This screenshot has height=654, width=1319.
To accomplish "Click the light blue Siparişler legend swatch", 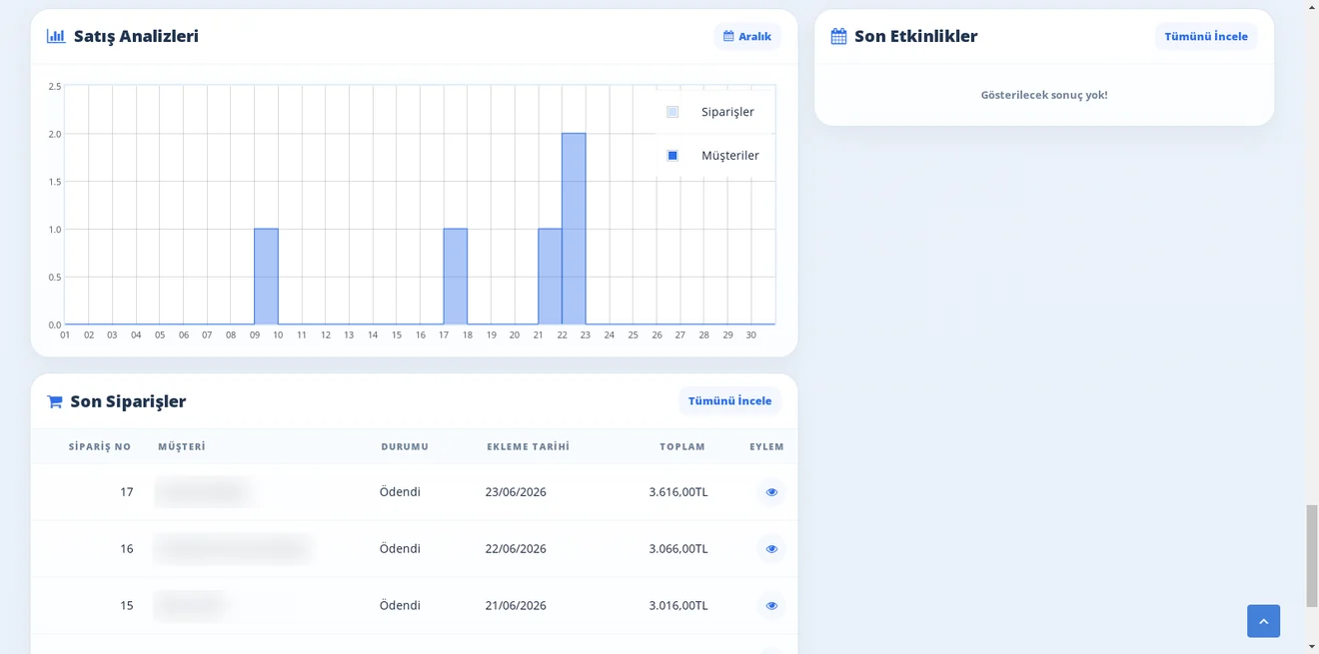I will (672, 112).
